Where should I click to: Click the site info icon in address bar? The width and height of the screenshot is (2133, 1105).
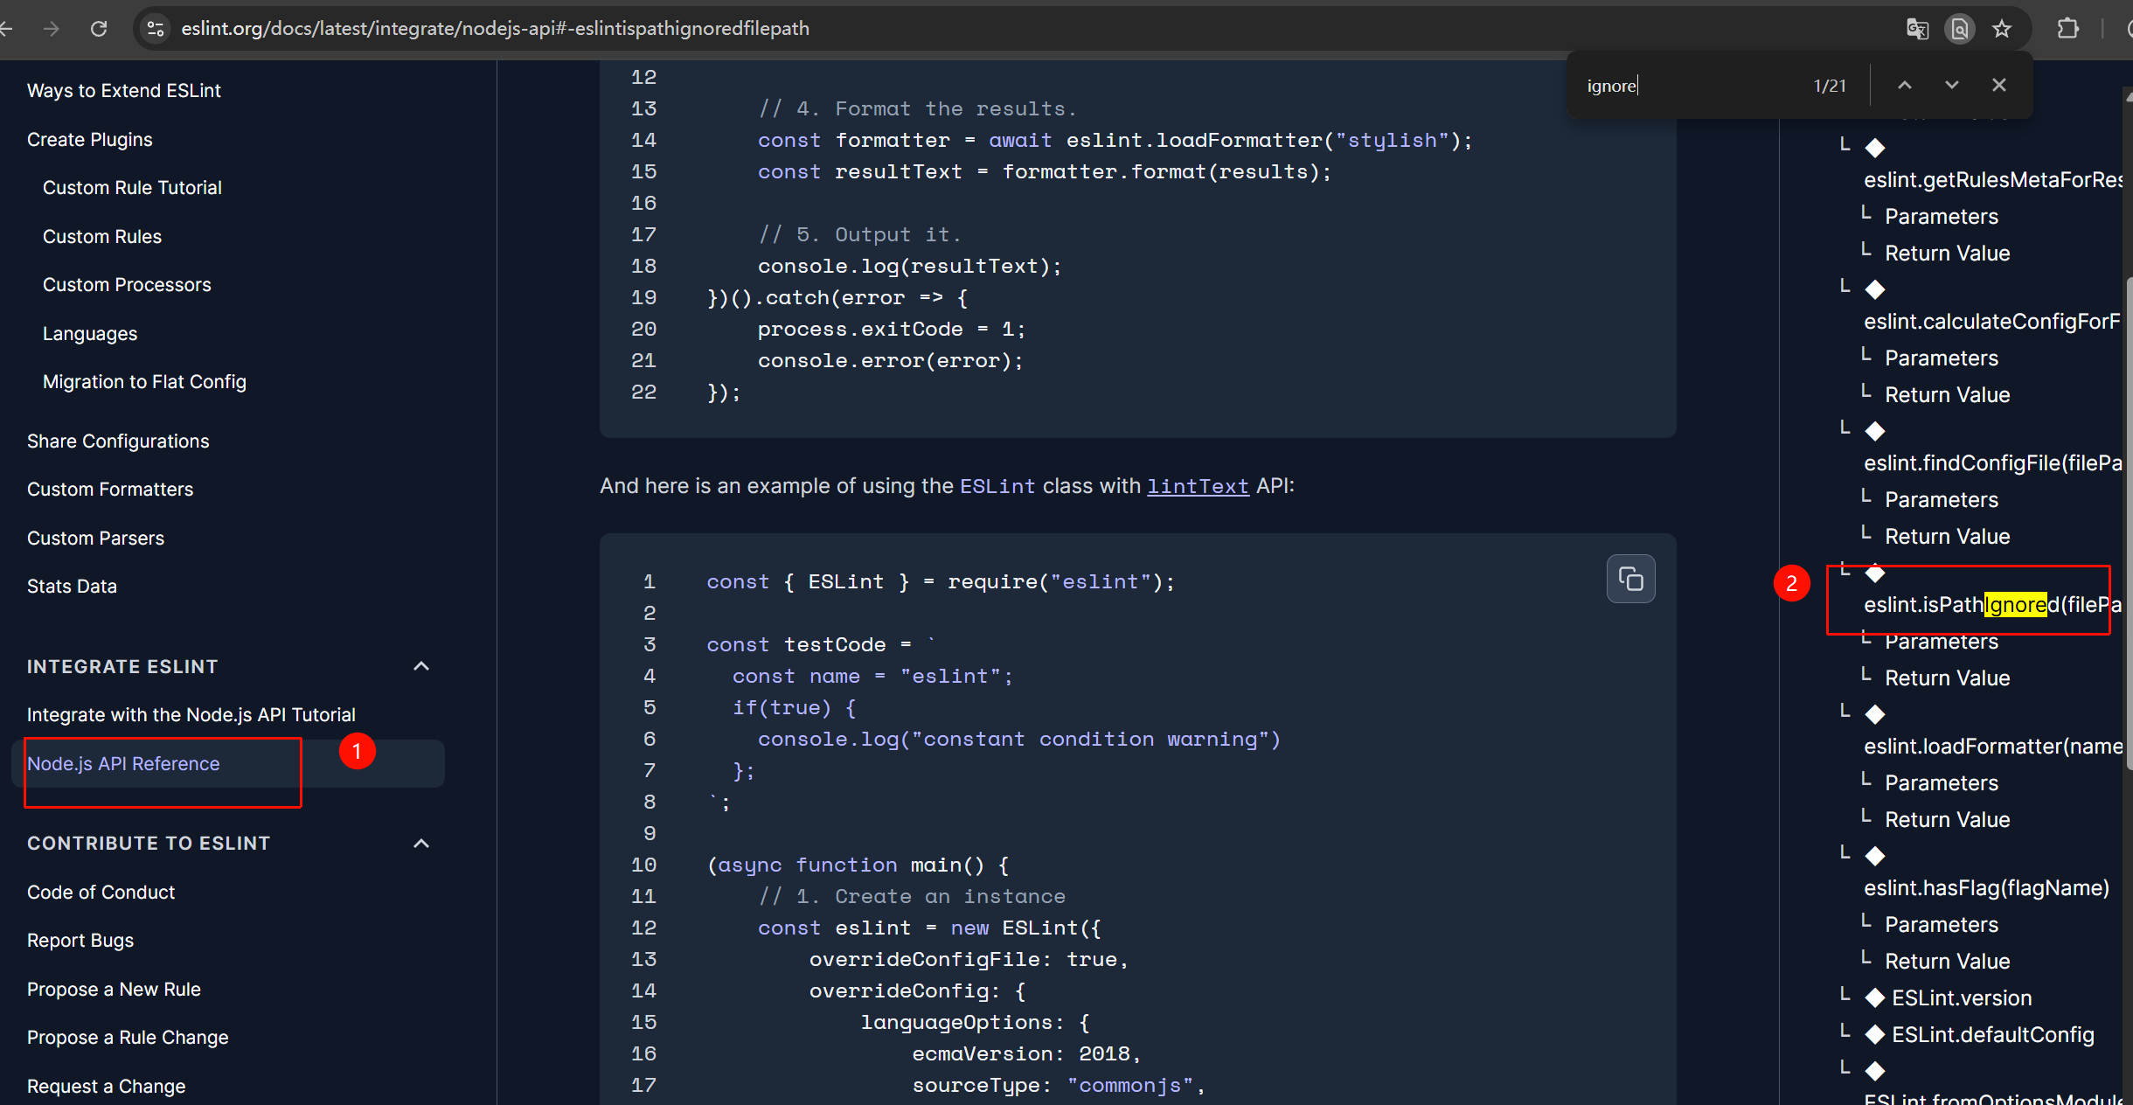tap(156, 29)
